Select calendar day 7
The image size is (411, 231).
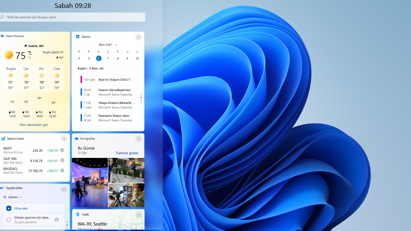click(x=108, y=59)
